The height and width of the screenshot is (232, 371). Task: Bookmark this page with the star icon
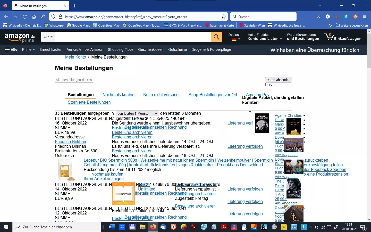pos(224,17)
